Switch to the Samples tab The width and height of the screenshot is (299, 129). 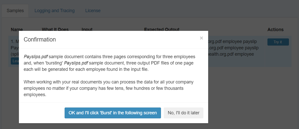15,11
